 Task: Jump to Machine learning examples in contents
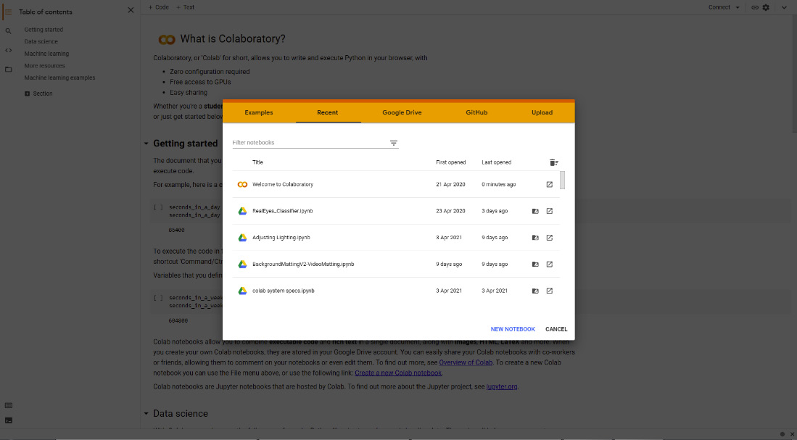[x=60, y=78]
